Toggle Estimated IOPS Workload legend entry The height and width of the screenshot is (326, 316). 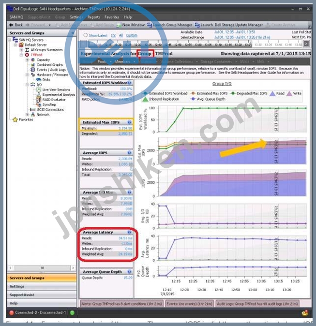point(165,93)
